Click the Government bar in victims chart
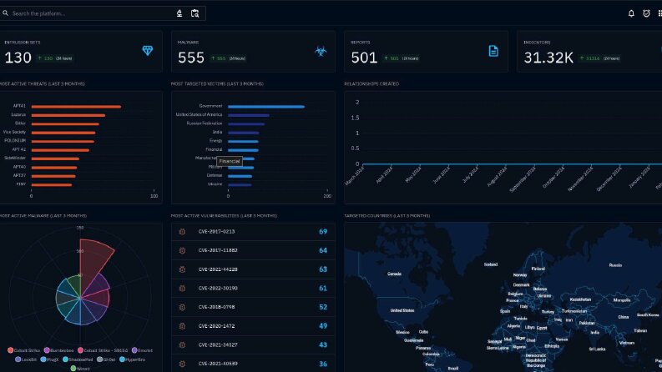This screenshot has height=372, width=662. point(266,107)
